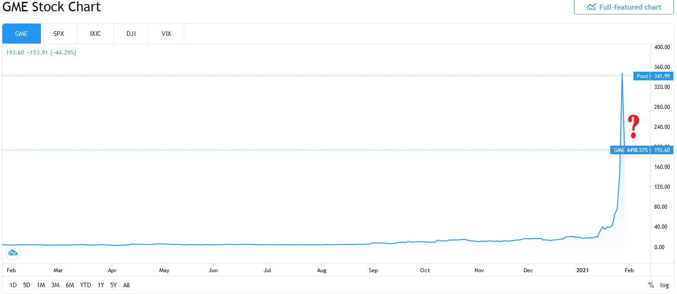Click the 400.00 price axis label
Screen dimensions: 677x294
662,47
